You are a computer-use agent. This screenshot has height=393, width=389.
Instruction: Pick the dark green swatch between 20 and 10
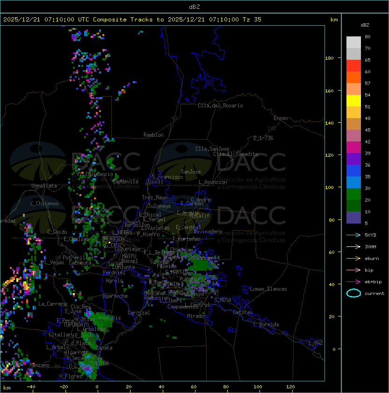click(x=353, y=205)
